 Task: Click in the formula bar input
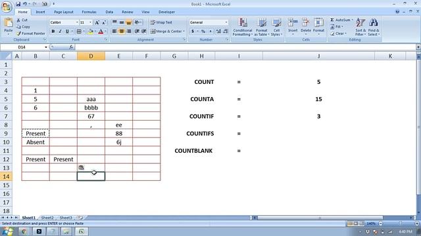[x=245, y=47]
